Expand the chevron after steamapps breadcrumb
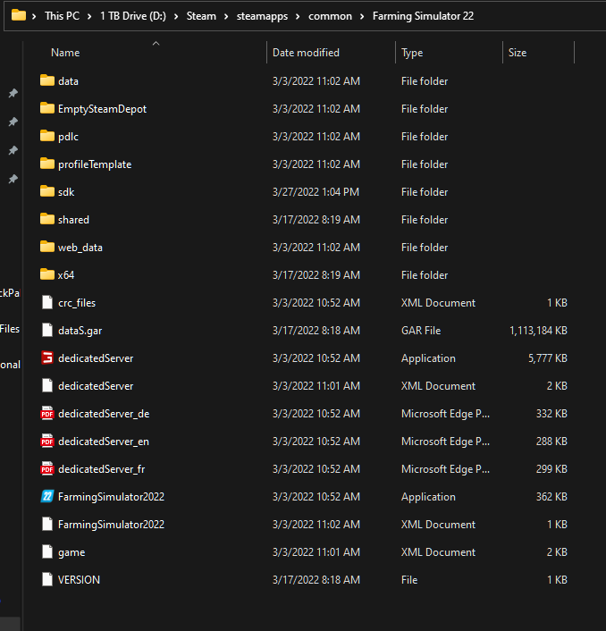 click(x=298, y=16)
